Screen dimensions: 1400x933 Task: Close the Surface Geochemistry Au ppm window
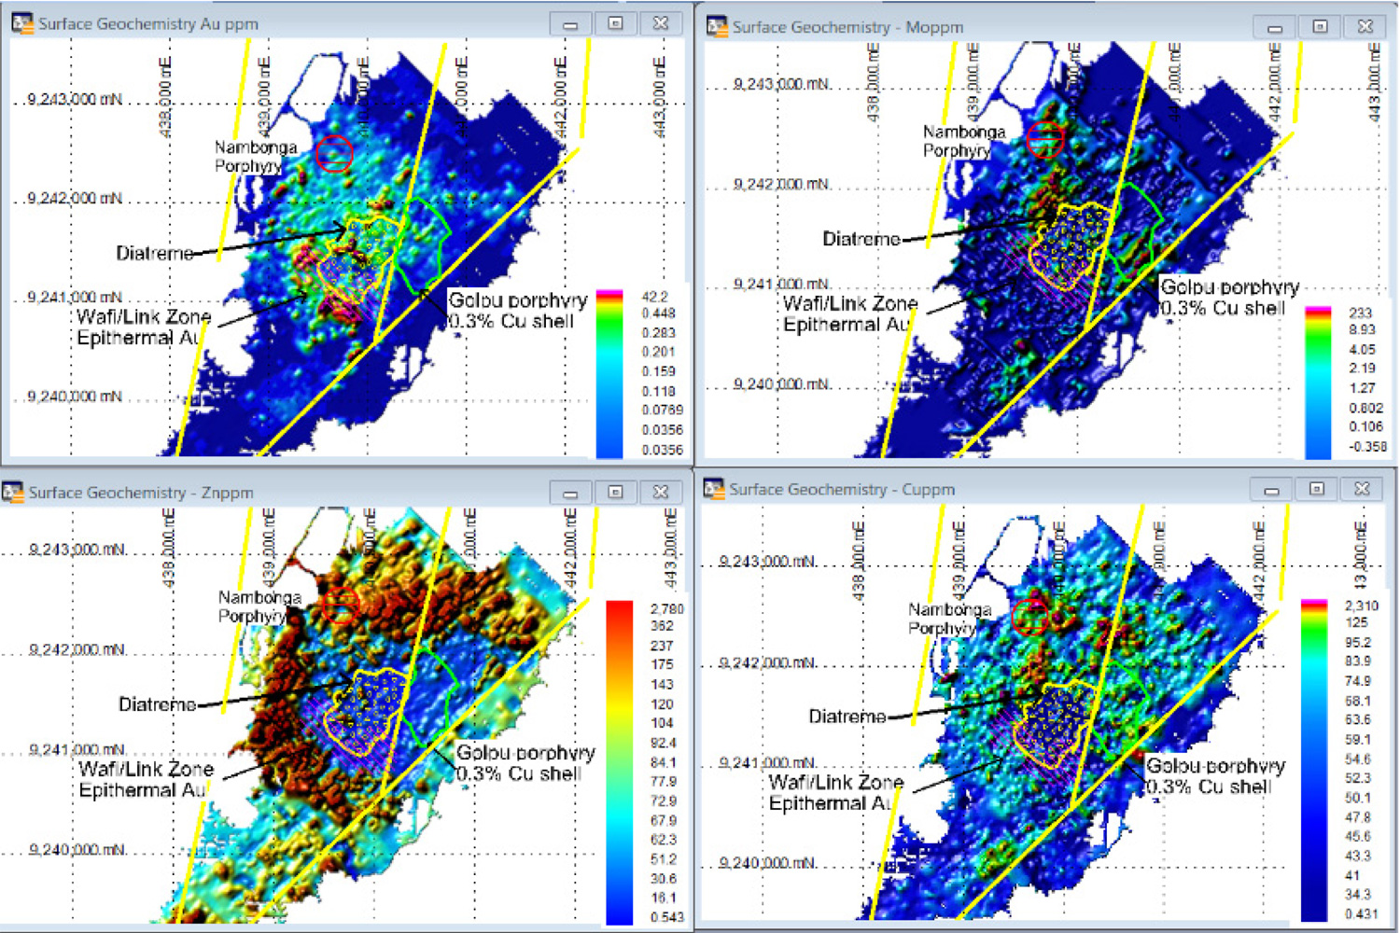pyautogui.click(x=661, y=24)
